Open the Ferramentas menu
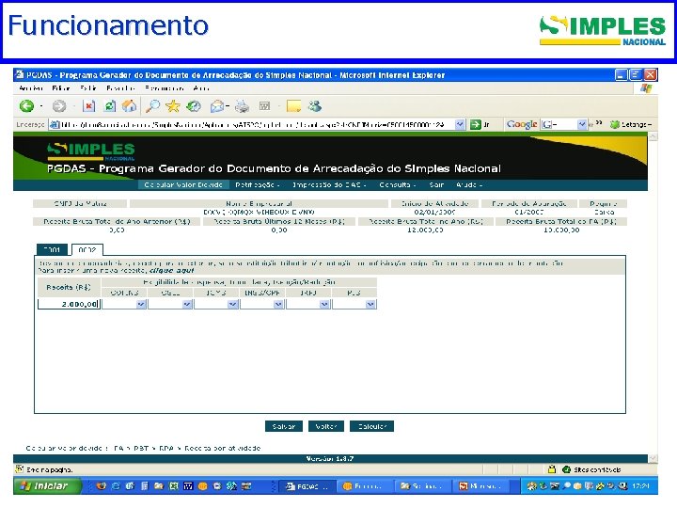The image size is (677, 508). [165, 88]
